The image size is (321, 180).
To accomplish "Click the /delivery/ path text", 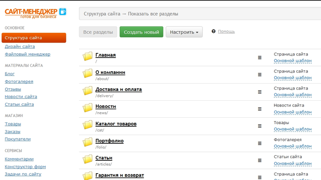I will click(104, 96).
